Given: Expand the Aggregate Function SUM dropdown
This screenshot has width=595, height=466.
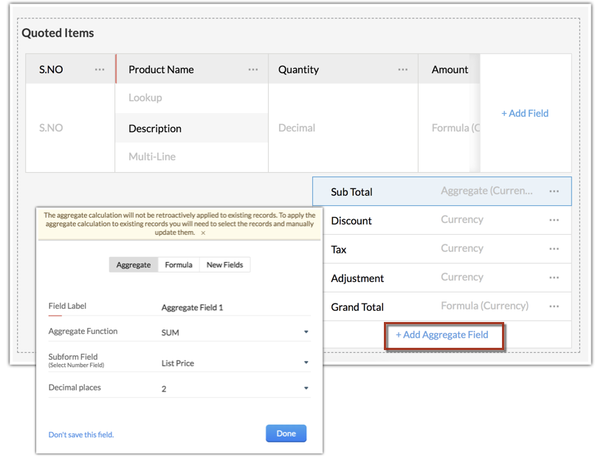Looking at the screenshot, I should pyautogui.click(x=306, y=332).
